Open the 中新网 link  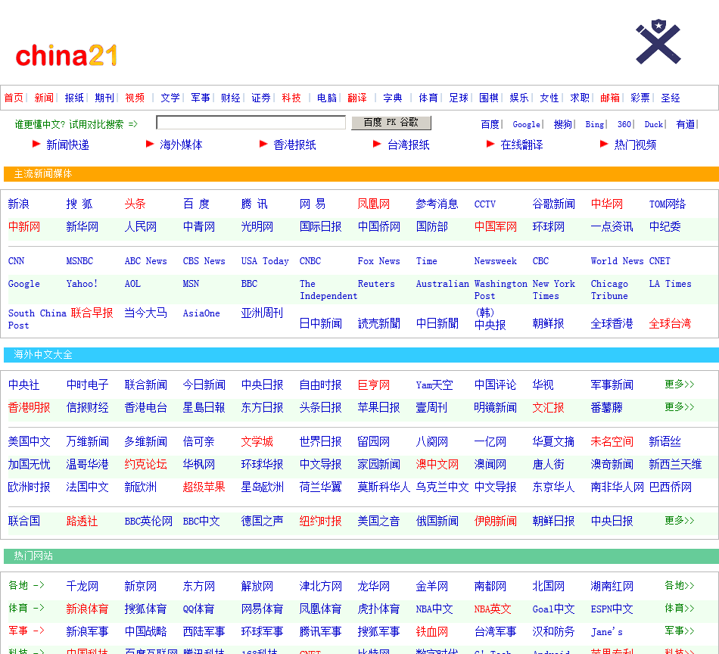click(x=24, y=226)
